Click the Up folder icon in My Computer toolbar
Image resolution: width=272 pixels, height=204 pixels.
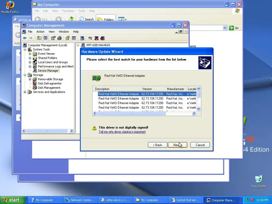71,19
